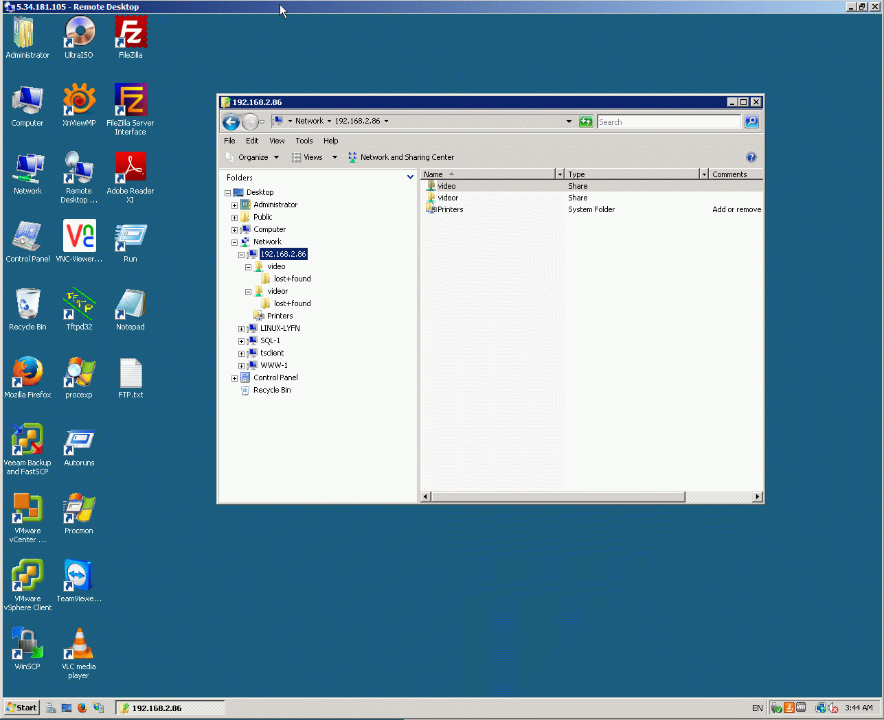Screen dimensions: 884x720
Task: Collapse the 192.168.2.86 tree node
Action: [x=241, y=255]
